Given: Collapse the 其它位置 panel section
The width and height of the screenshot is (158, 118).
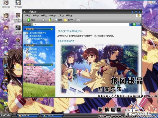Looking at the screenshot, I should (52, 45).
